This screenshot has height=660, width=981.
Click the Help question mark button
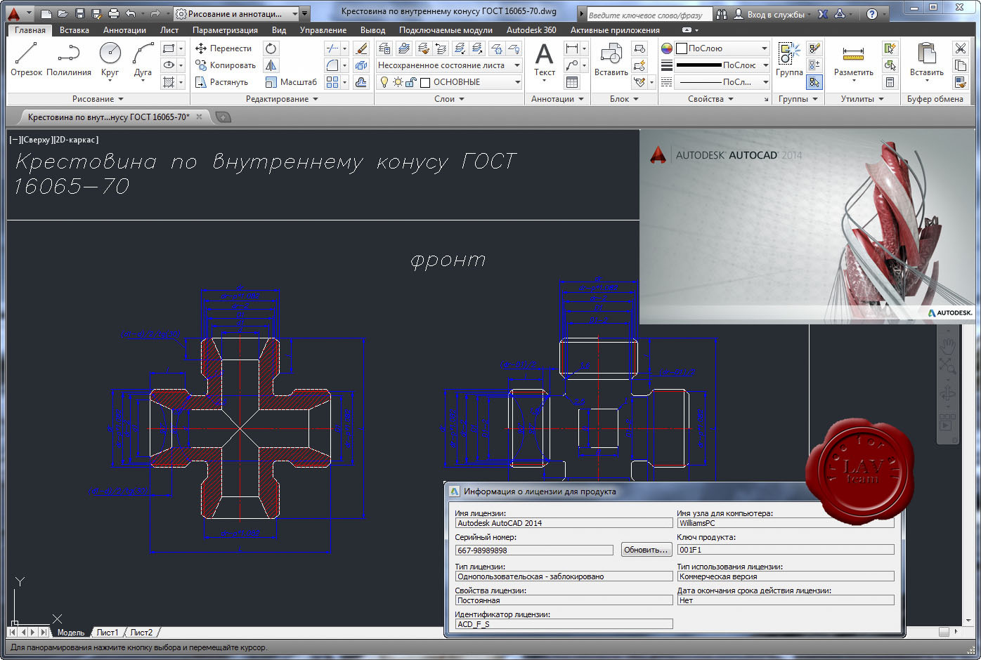(x=872, y=14)
